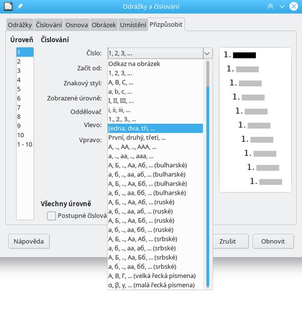Close the Odrážky a číslování dialog
The width and height of the screenshot is (302, 311).
point(294,6)
